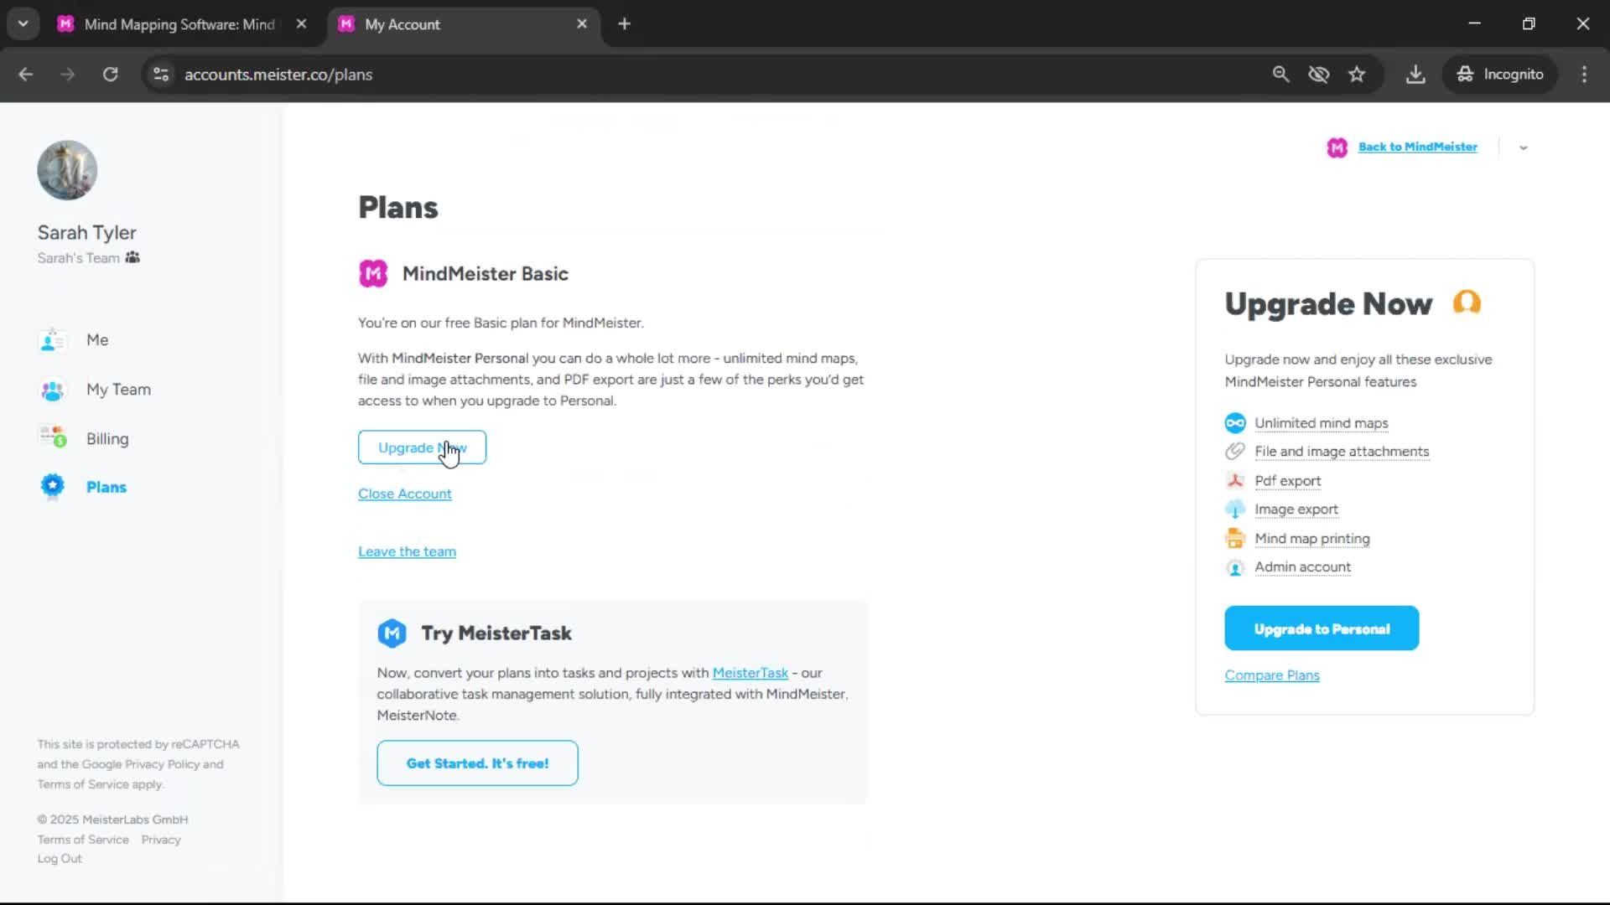Click the Plans badge icon
1610x905 pixels.
tap(52, 486)
